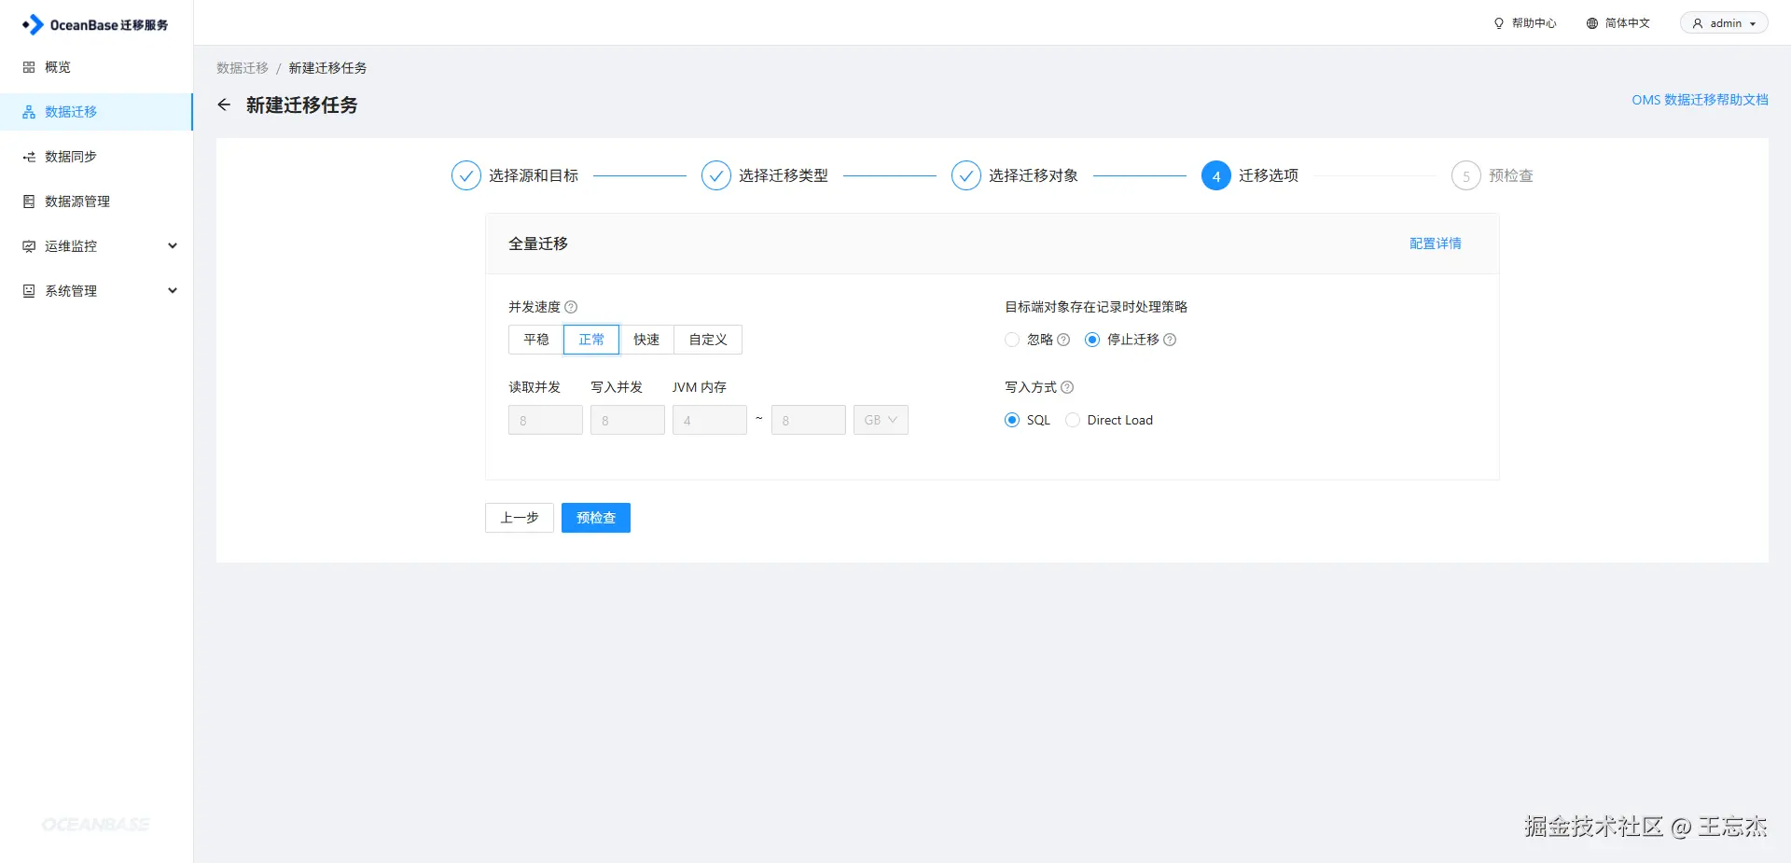Click the 预检查 step label in stepper

(x=1511, y=175)
